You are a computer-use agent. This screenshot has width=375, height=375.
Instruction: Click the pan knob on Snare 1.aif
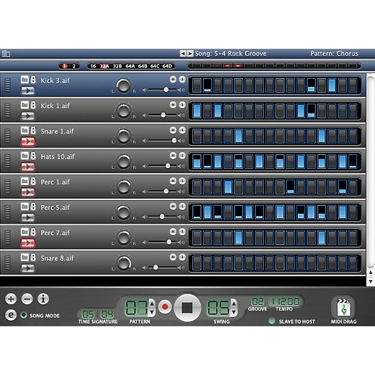click(x=123, y=136)
